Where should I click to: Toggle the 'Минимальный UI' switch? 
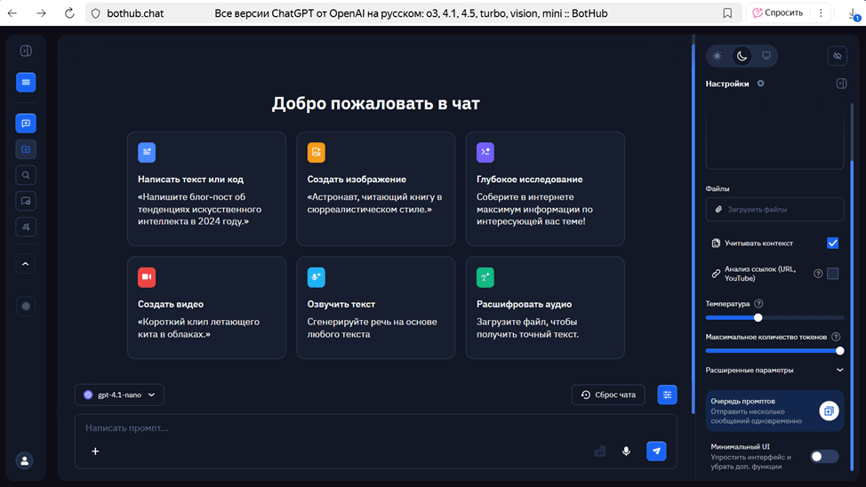(823, 457)
